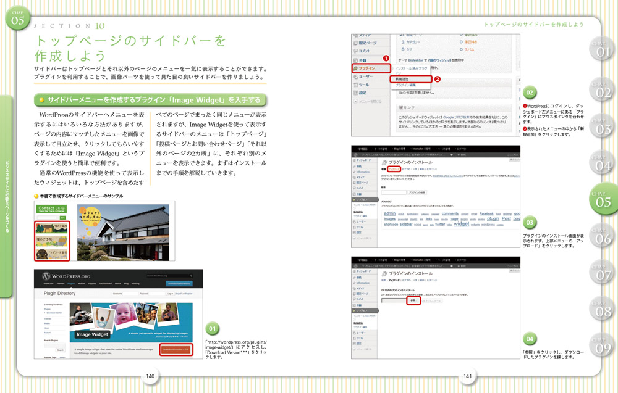Image resolution: width=618 pixels, height=393 pixels.
Task: Click the WordPress logo in middle admin bar
Action: tap(354, 155)
